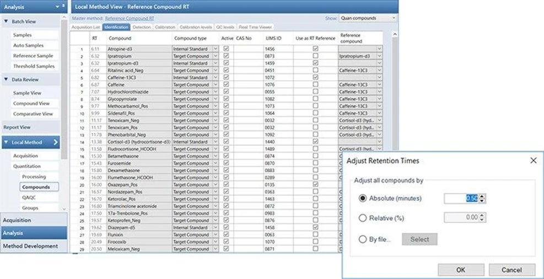
Task: Open compound type dropdown for Hydrochlorothiazide
Action: click(215, 92)
